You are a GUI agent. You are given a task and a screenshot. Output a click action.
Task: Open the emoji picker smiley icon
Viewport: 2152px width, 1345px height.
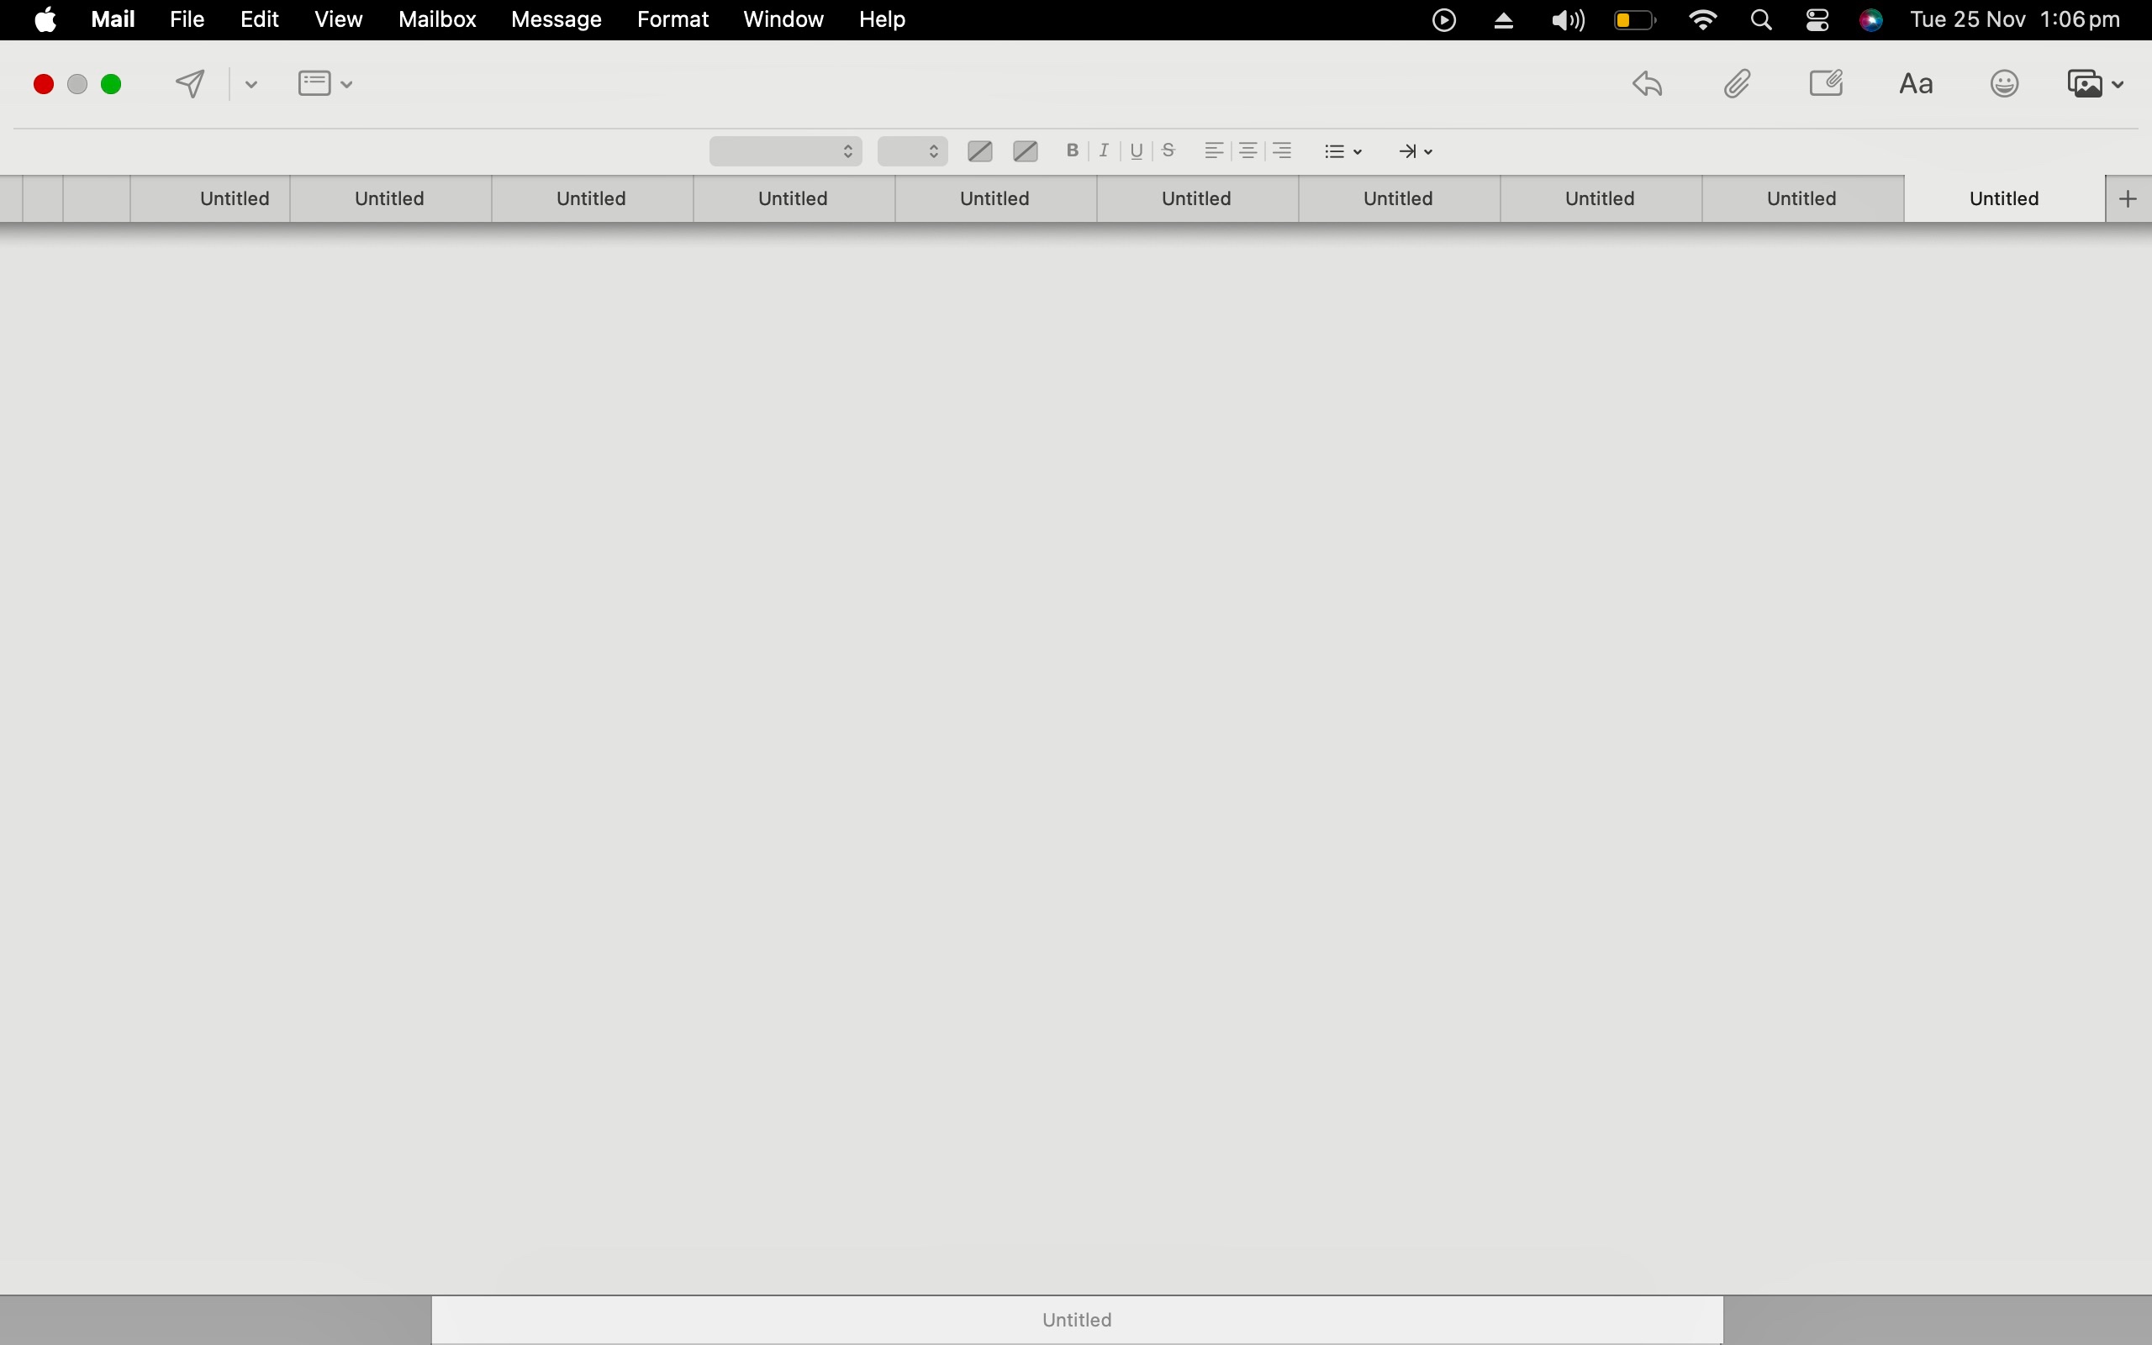tap(2004, 83)
